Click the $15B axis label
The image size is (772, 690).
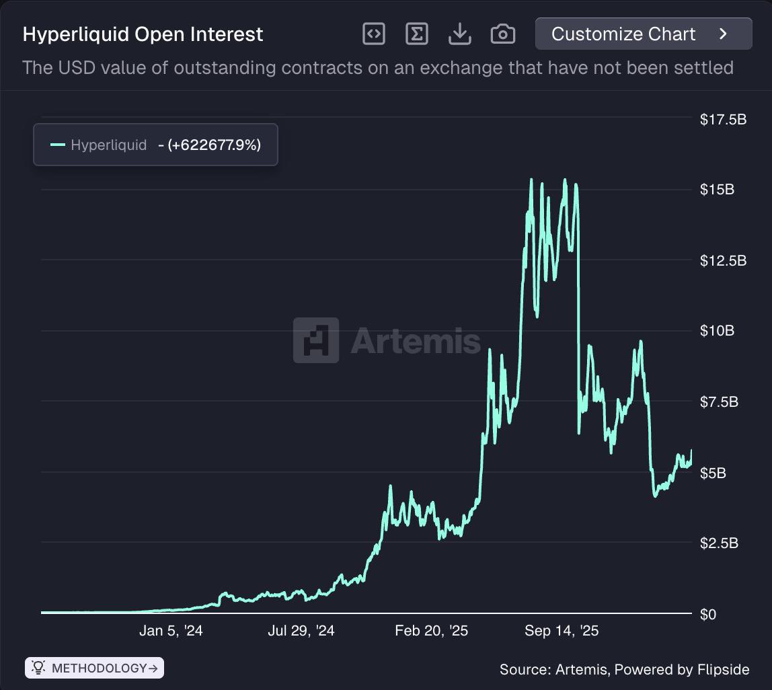[x=717, y=190]
